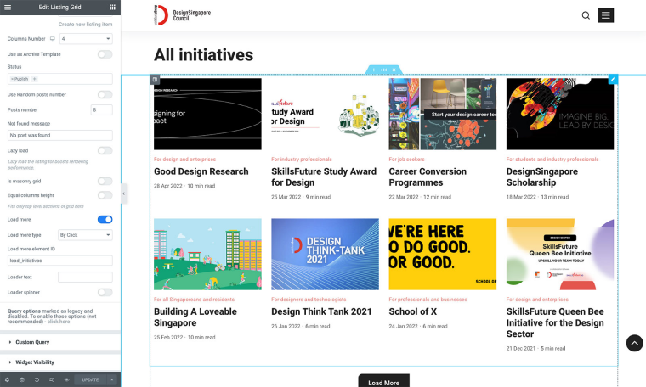
Task: Open the Columns Number dropdown
Action: pos(86,39)
